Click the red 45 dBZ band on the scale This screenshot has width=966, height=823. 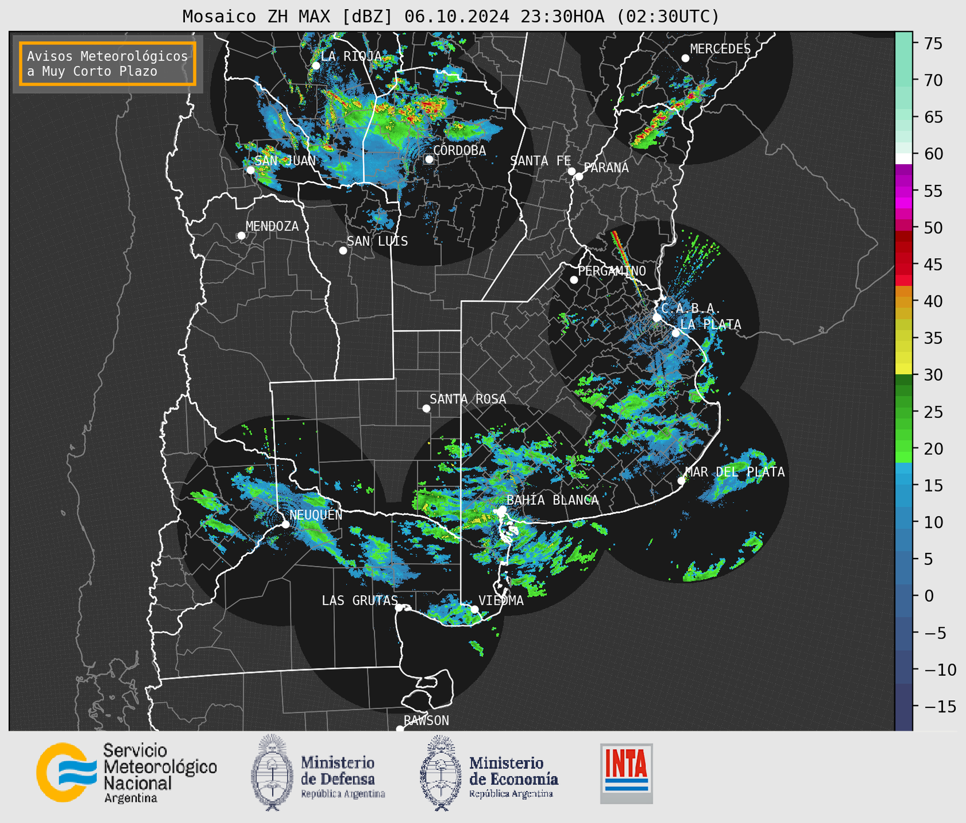coord(904,265)
